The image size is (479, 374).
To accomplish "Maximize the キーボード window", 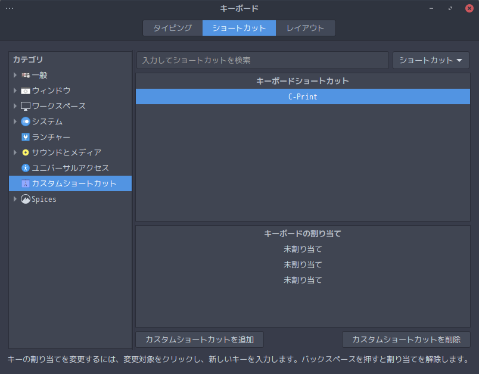I will point(450,8).
